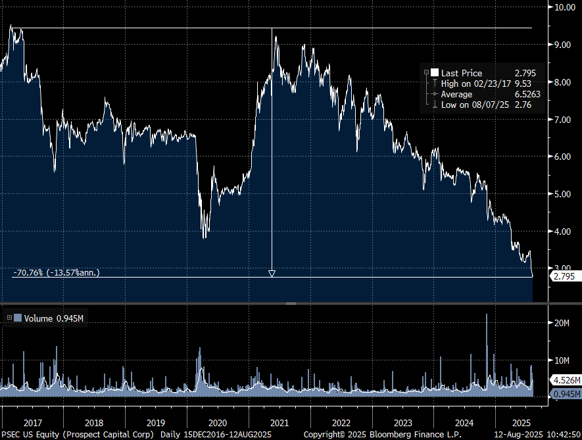
Task: Click the -70.76% (-13.57%ann.) annotation label
Action: tap(57, 272)
